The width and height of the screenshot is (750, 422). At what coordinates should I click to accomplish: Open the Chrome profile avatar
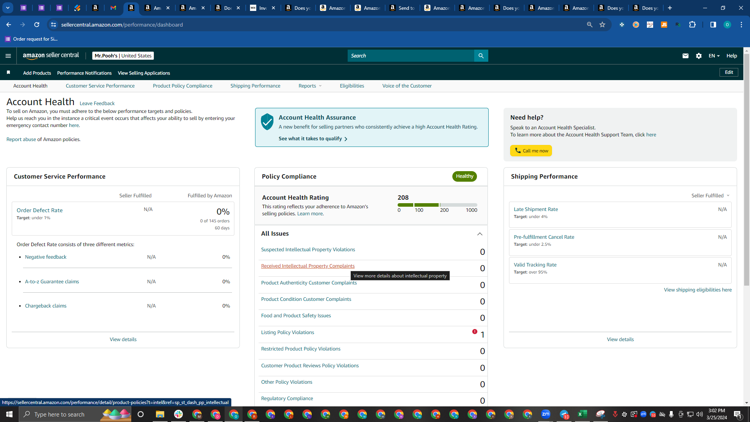pyautogui.click(x=727, y=25)
